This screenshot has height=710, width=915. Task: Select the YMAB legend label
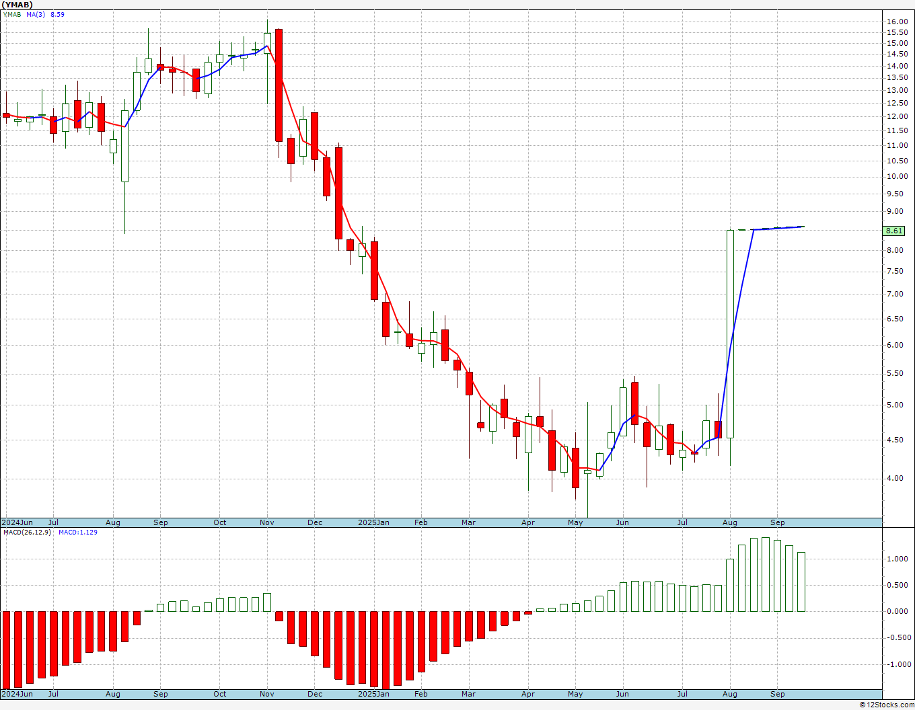tap(12, 14)
